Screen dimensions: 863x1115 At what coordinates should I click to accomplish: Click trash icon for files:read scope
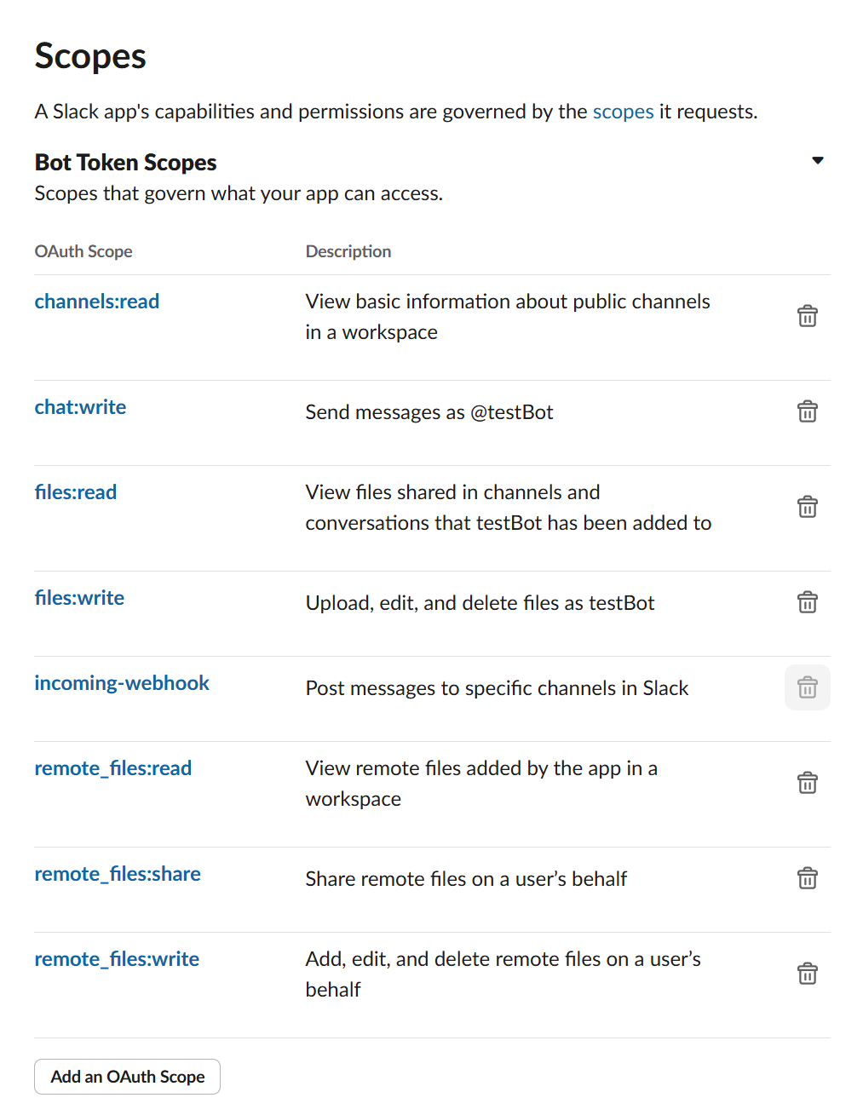(x=807, y=507)
